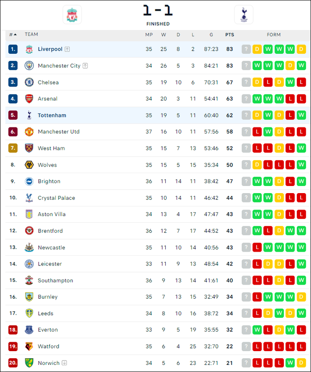This screenshot has height=372, width=311.
Task: Click Liverpool's upcoming match question-mark form box
Action: point(246,49)
